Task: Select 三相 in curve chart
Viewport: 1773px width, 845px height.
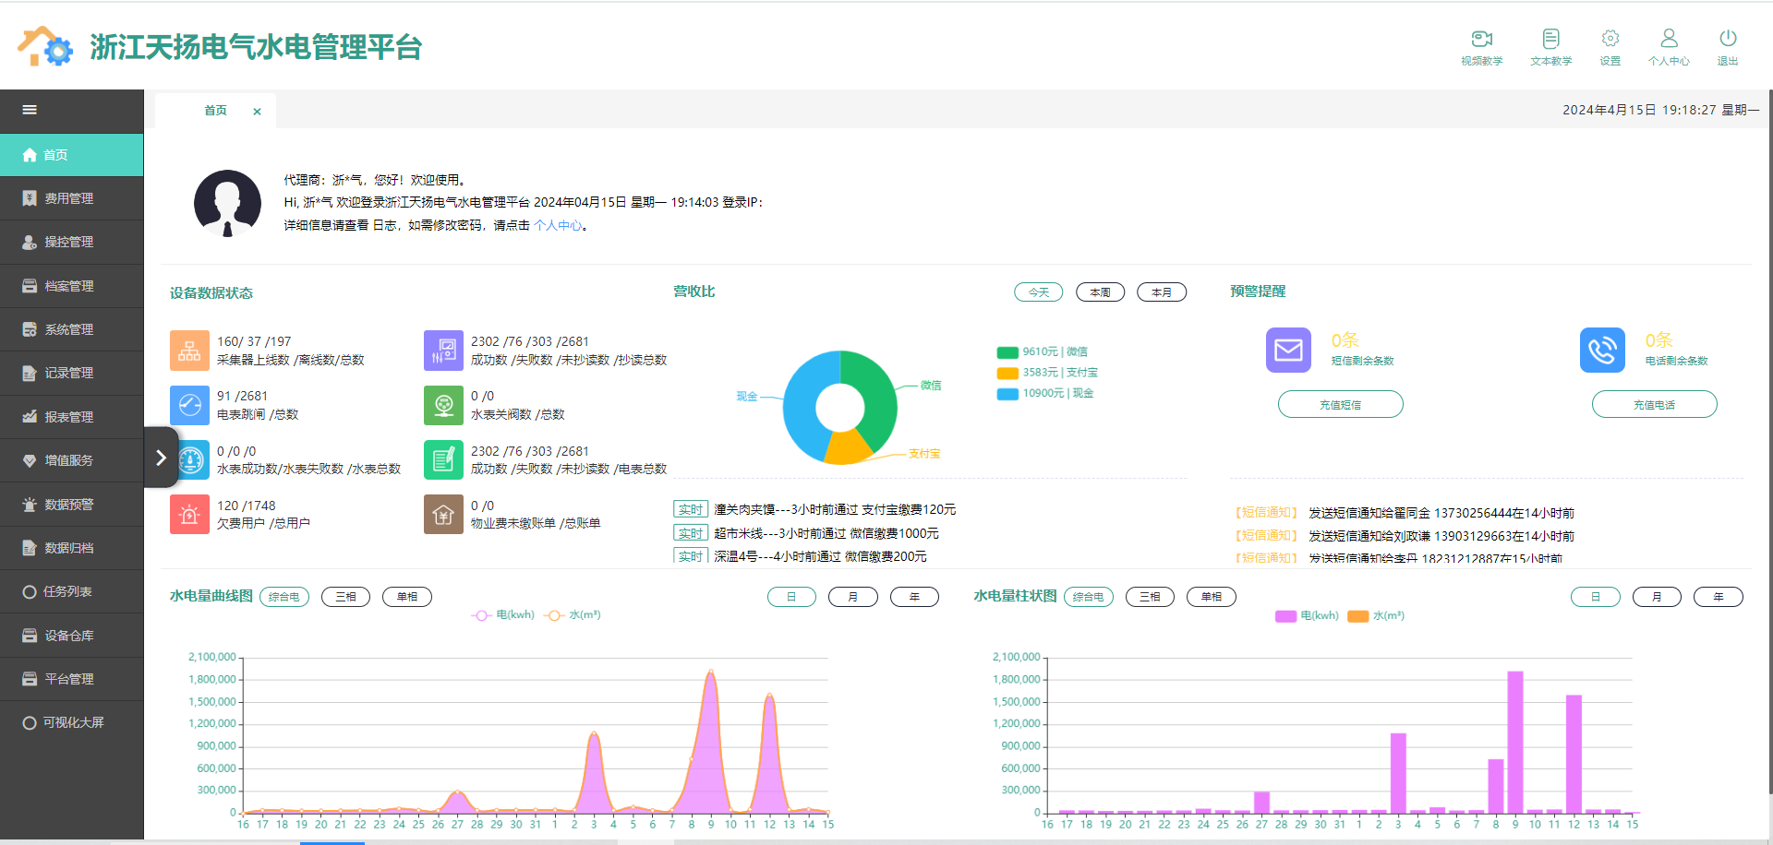Action: coord(345,597)
